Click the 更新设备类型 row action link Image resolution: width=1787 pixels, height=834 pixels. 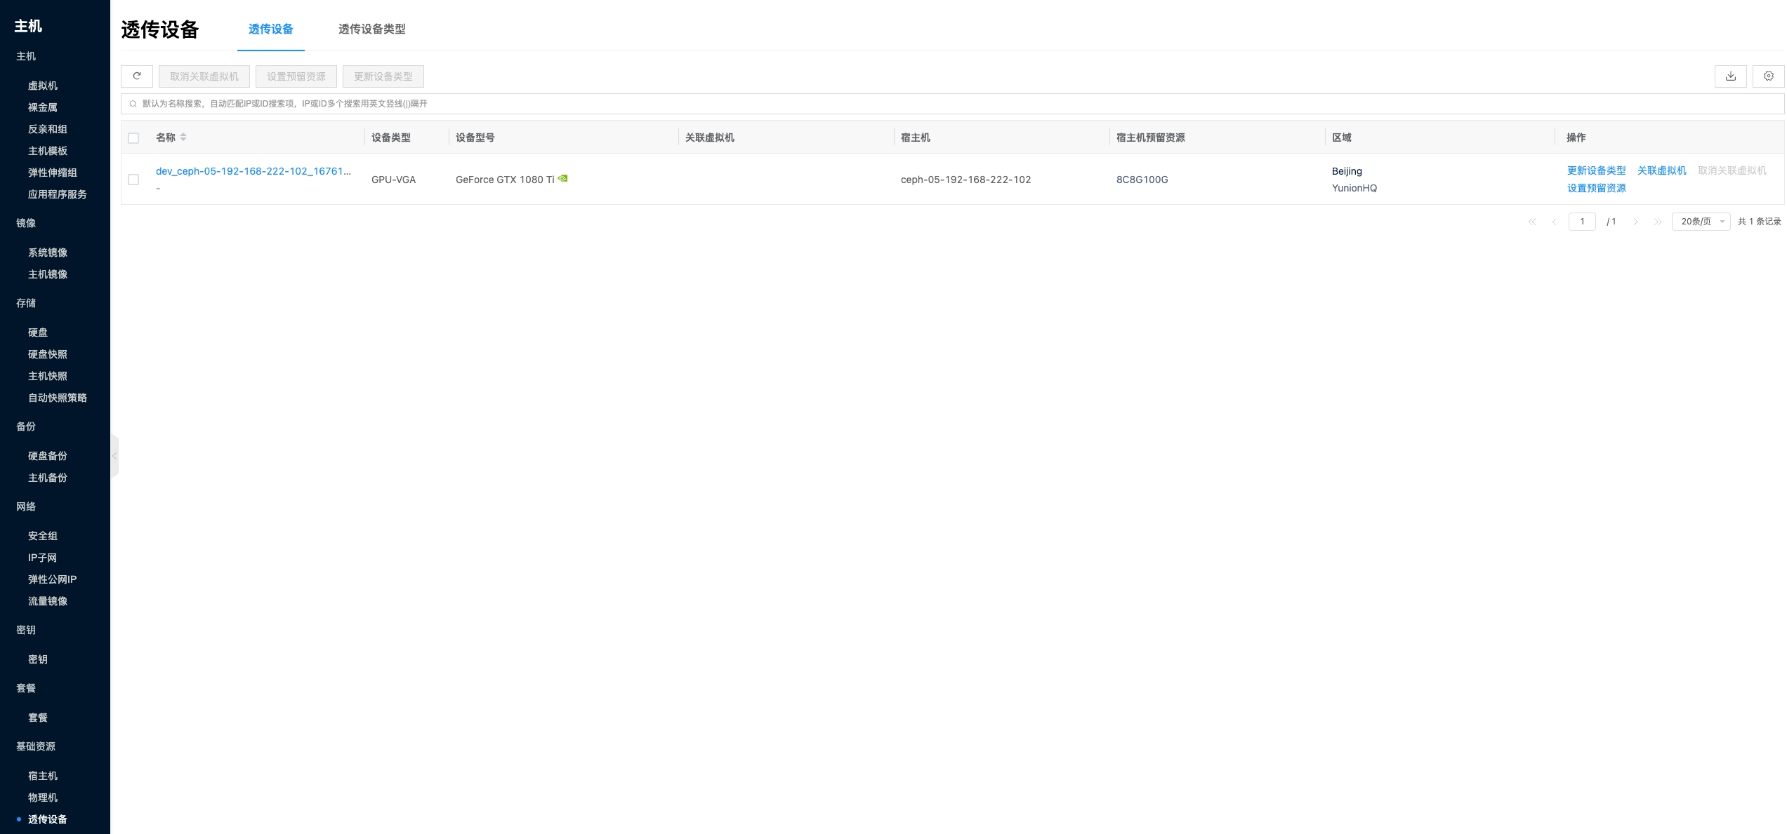1596,170
